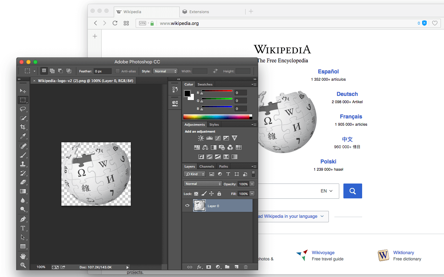
Task: Open the Wikivoyage link
Action: click(x=323, y=253)
